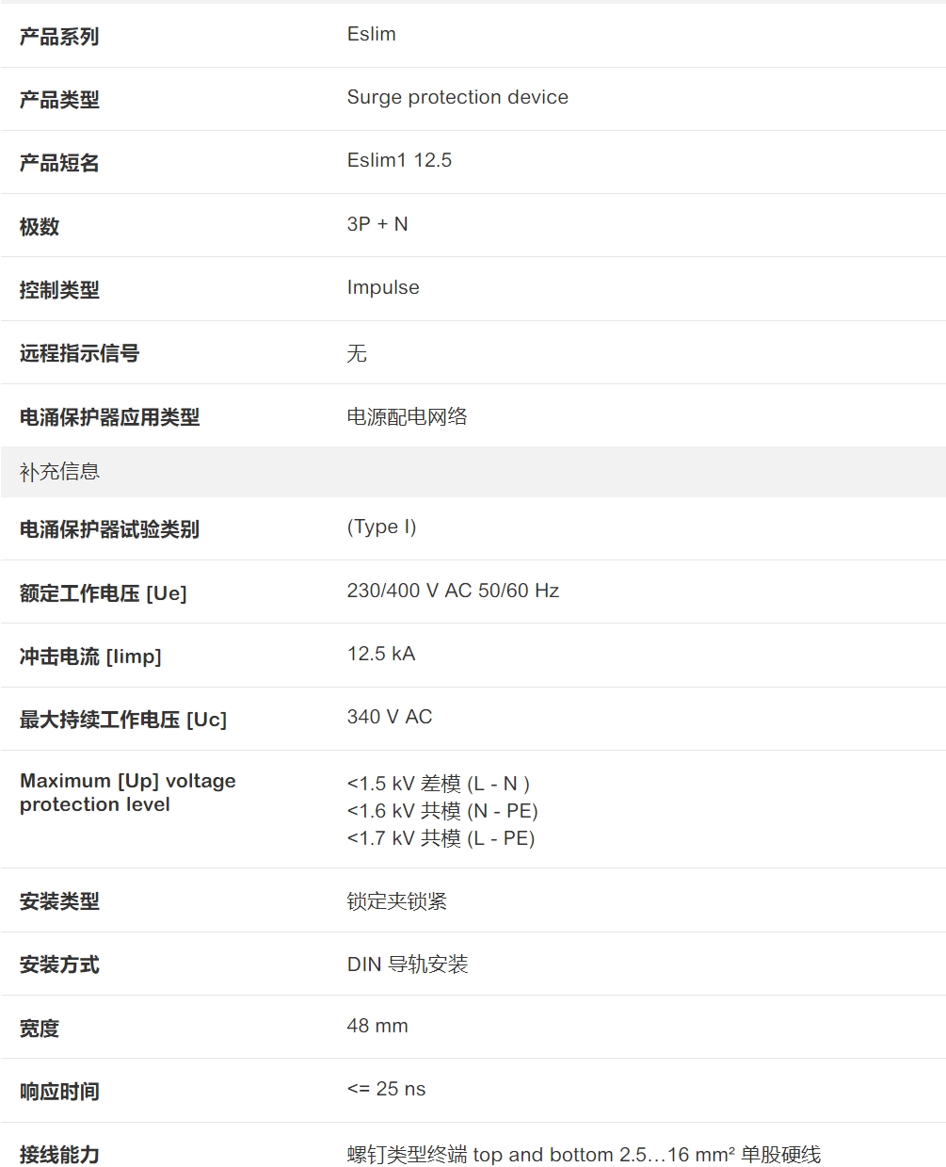Select the Eslim1 12.5 short name value
The image size is (946, 1167).
(x=399, y=160)
